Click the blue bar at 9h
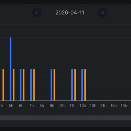 click(51, 85)
